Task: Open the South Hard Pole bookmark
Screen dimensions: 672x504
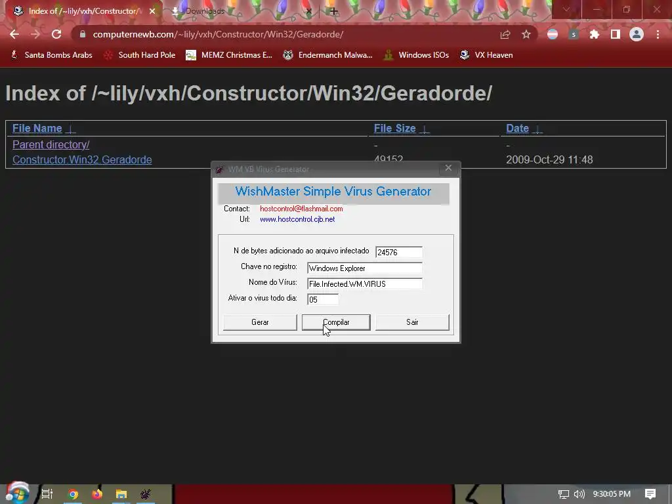Action: 140,55
